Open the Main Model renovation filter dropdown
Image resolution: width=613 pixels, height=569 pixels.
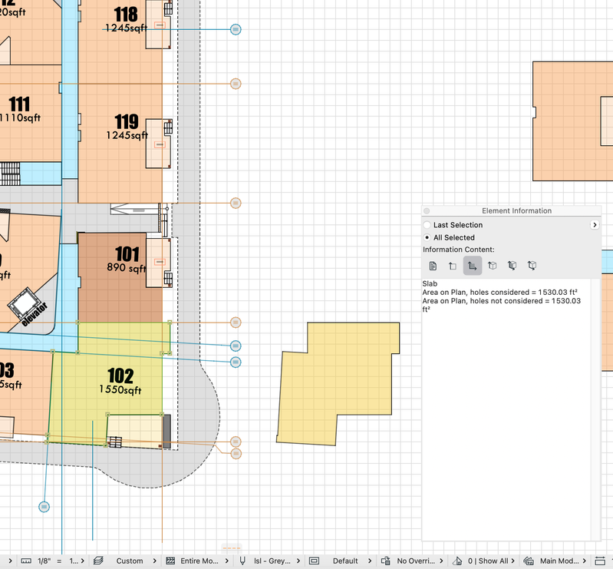pos(555,561)
